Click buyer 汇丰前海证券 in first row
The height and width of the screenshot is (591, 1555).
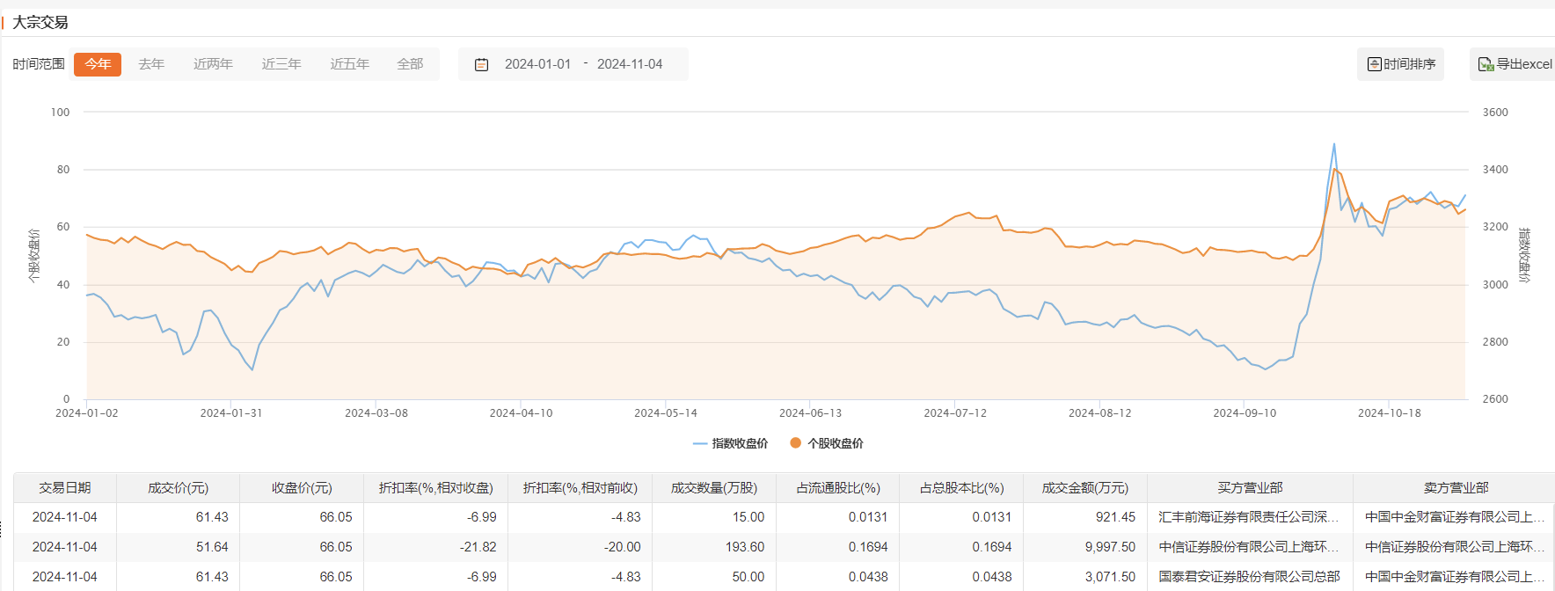(1249, 517)
